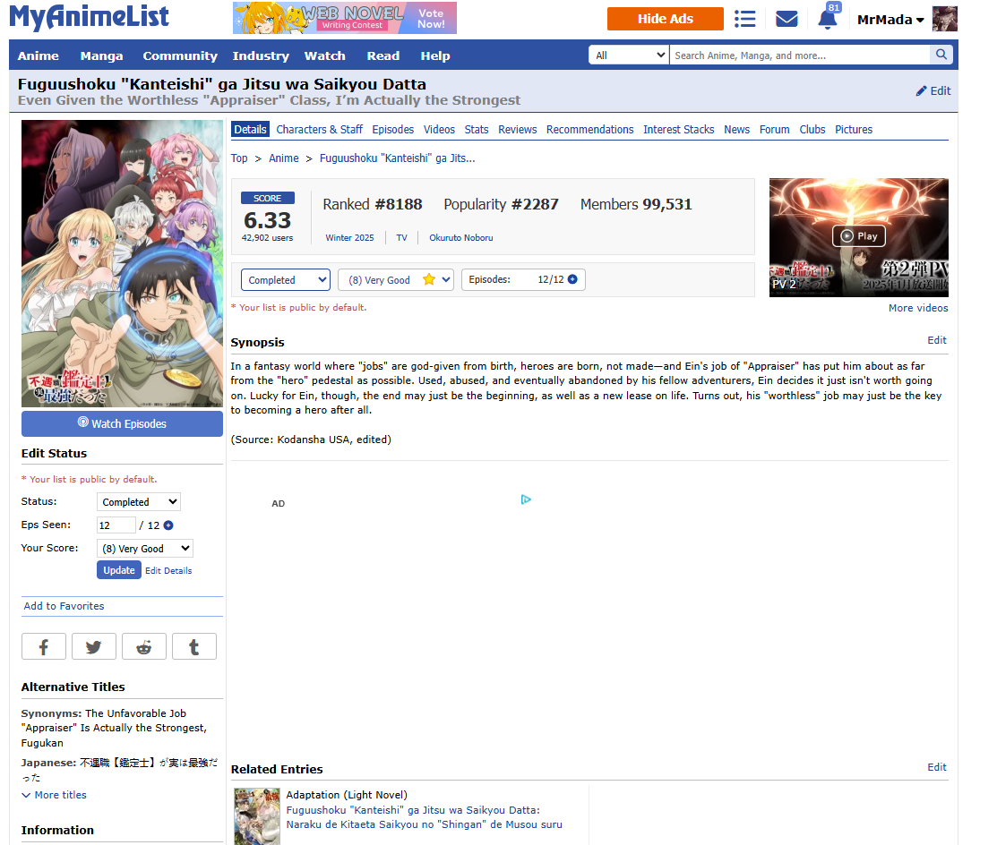Share on Twitter icon
This screenshot has width=997, height=845.
pyautogui.click(x=93, y=647)
